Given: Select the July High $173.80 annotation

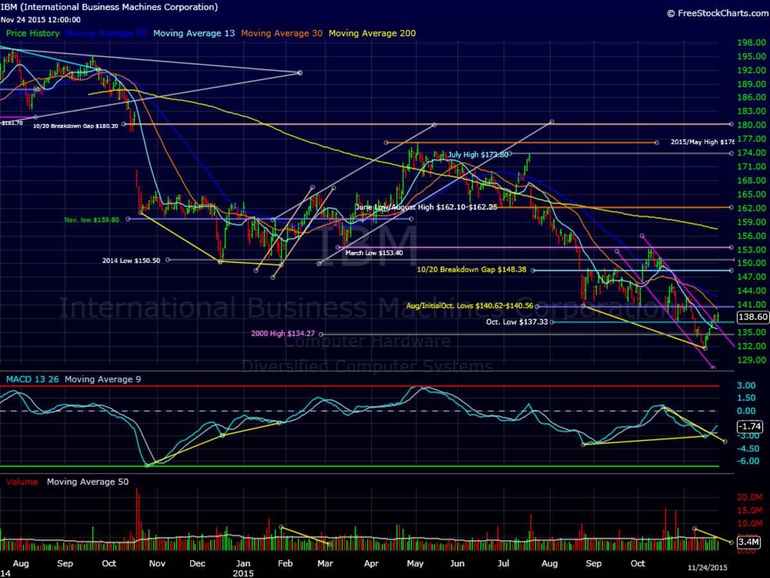Looking at the screenshot, I should point(479,155).
